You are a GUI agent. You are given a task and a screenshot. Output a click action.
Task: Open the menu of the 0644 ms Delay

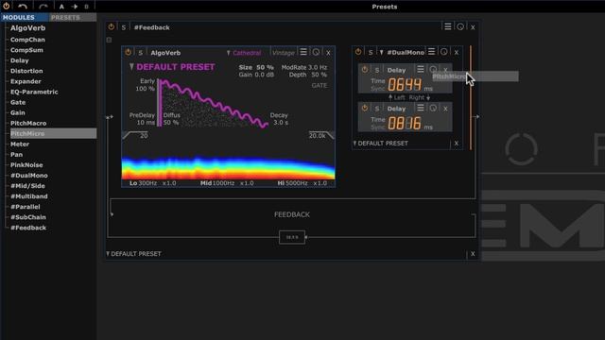[x=421, y=69]
